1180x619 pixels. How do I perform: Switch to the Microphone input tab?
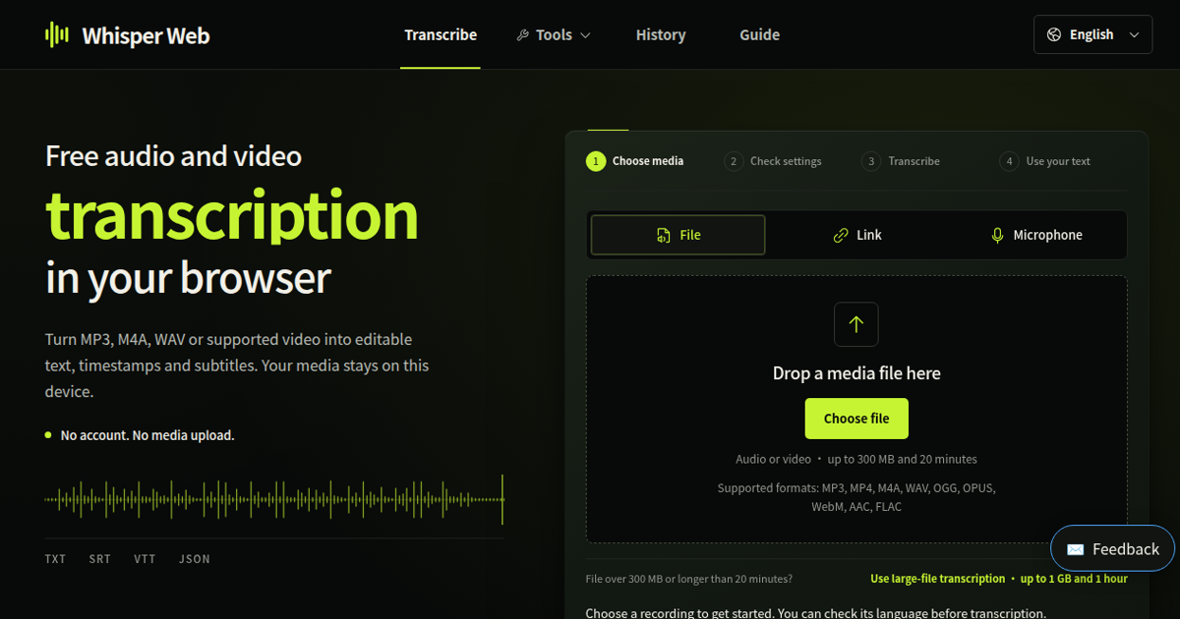pos(1035,236)
